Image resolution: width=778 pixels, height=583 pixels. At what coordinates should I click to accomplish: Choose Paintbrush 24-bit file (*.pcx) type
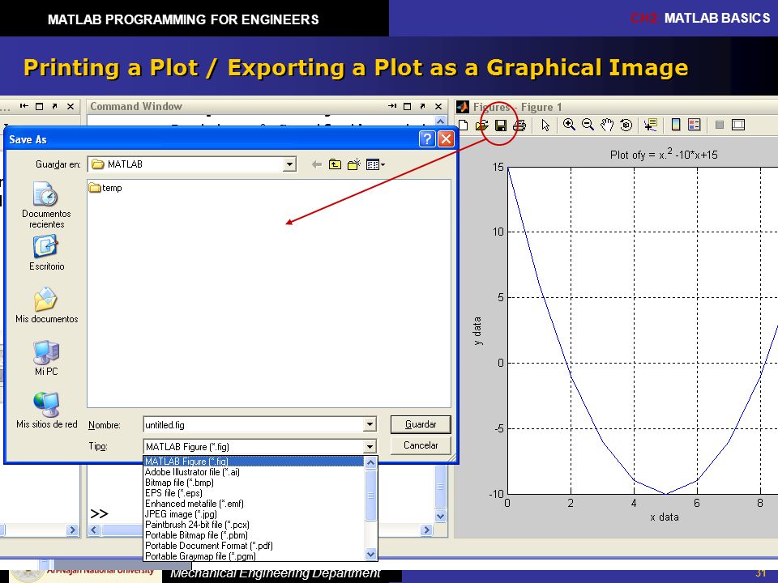tap(254, 525)
